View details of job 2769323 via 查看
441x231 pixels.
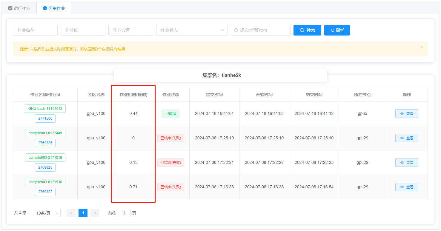(x=407, y=163)
